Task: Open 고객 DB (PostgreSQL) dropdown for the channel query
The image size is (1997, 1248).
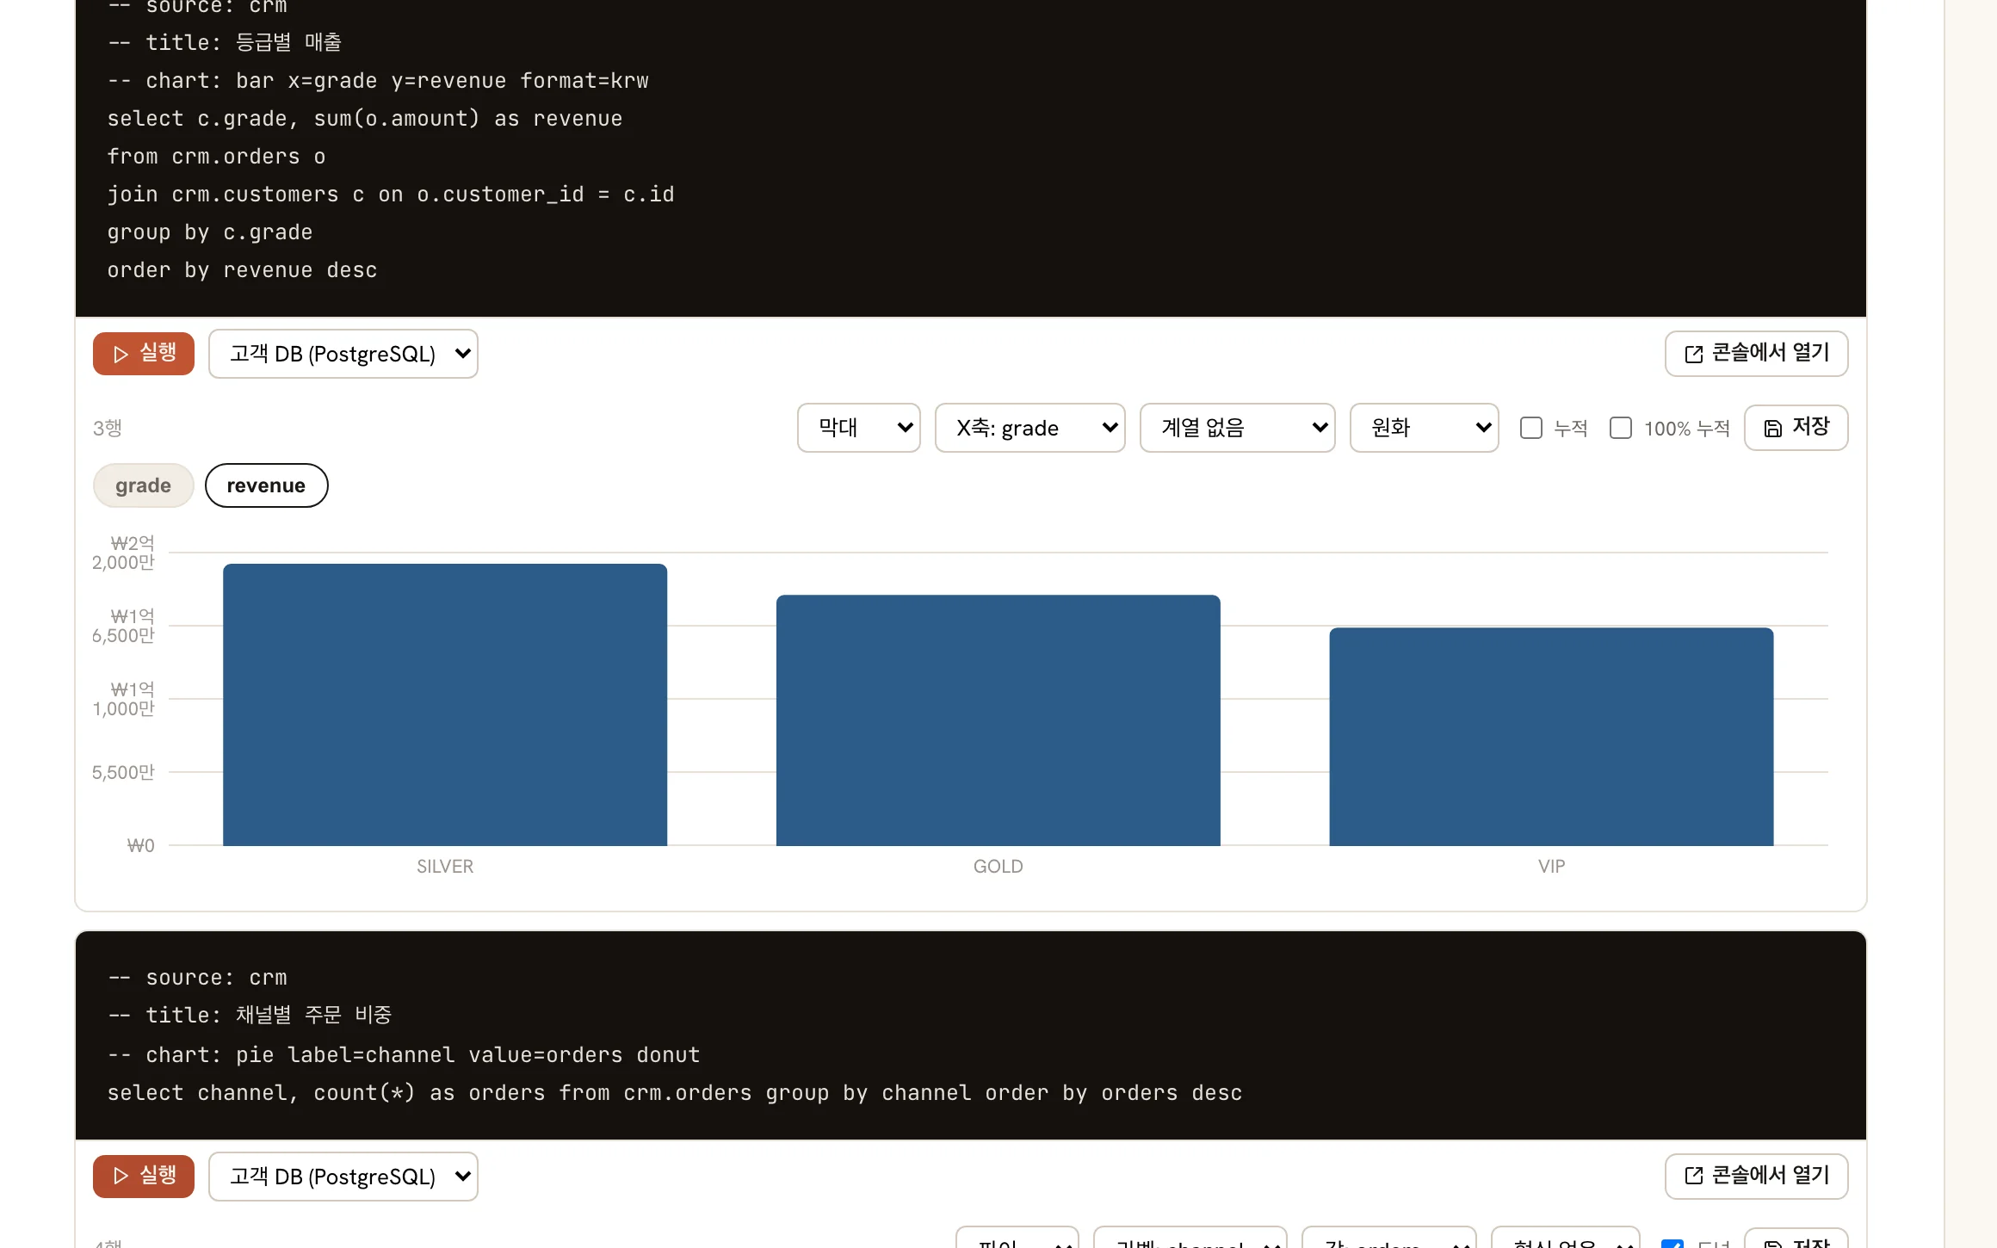Action: (343, 1177)
